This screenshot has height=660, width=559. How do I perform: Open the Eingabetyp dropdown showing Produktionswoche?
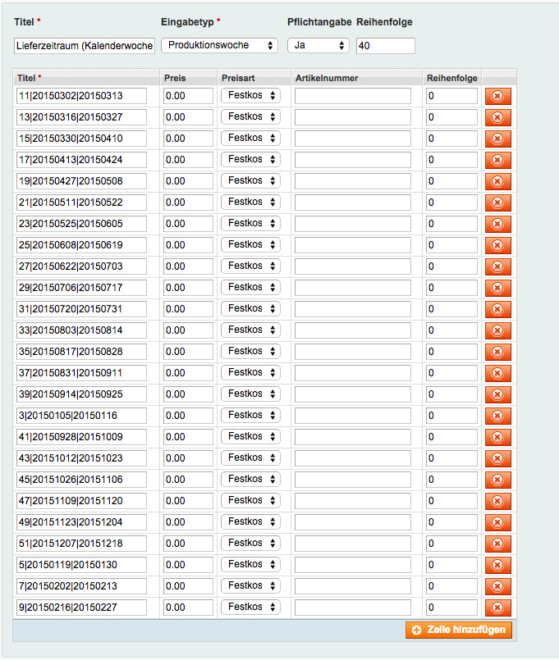click(219, 46)
